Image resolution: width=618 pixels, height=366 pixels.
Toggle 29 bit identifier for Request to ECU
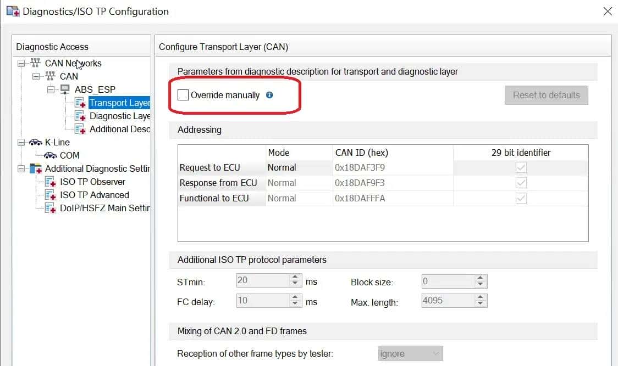click(521, 167)
